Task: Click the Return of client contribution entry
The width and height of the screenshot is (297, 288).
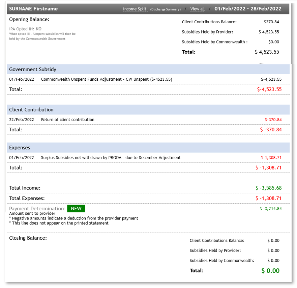Action: (68, 120)
